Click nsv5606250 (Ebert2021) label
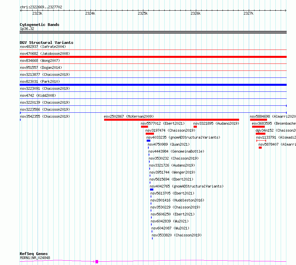 coord(173,214)
